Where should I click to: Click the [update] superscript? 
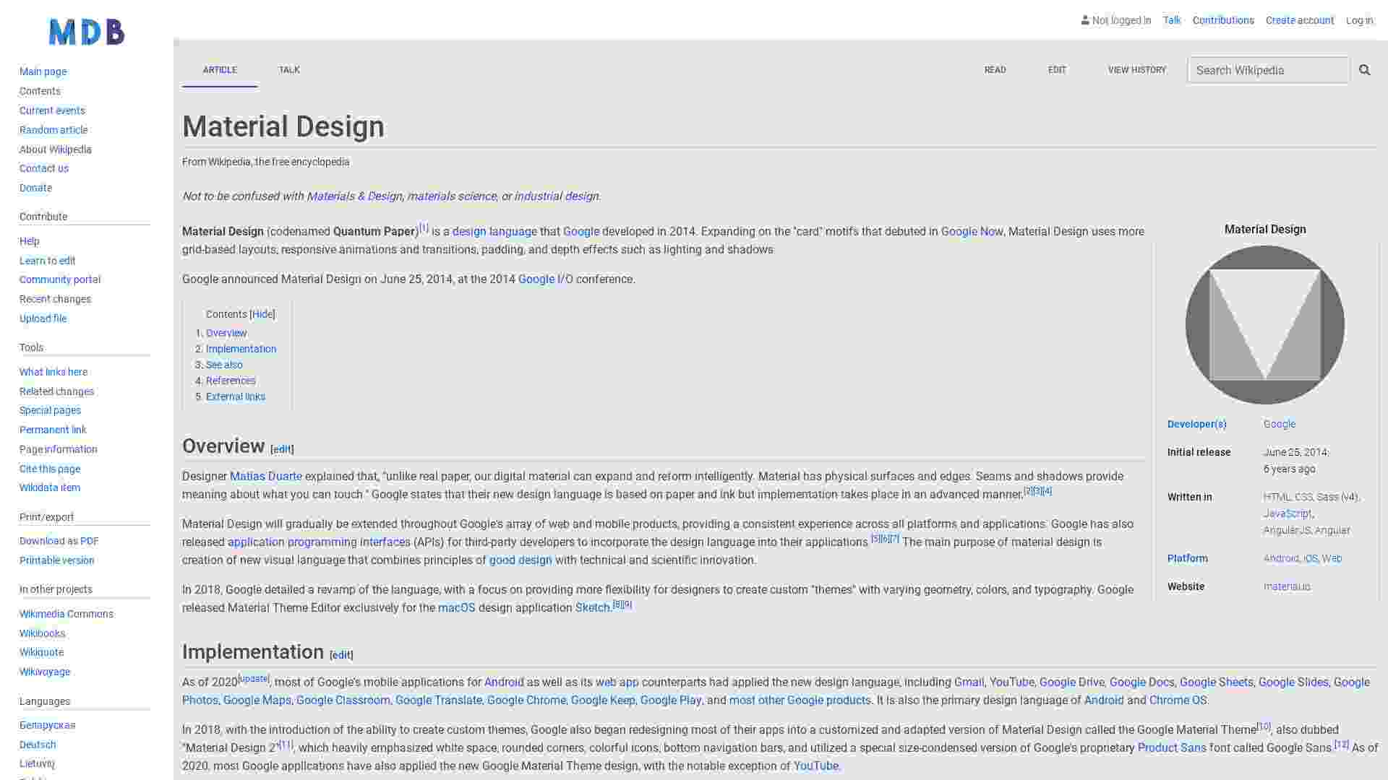[x=254, y=679]
